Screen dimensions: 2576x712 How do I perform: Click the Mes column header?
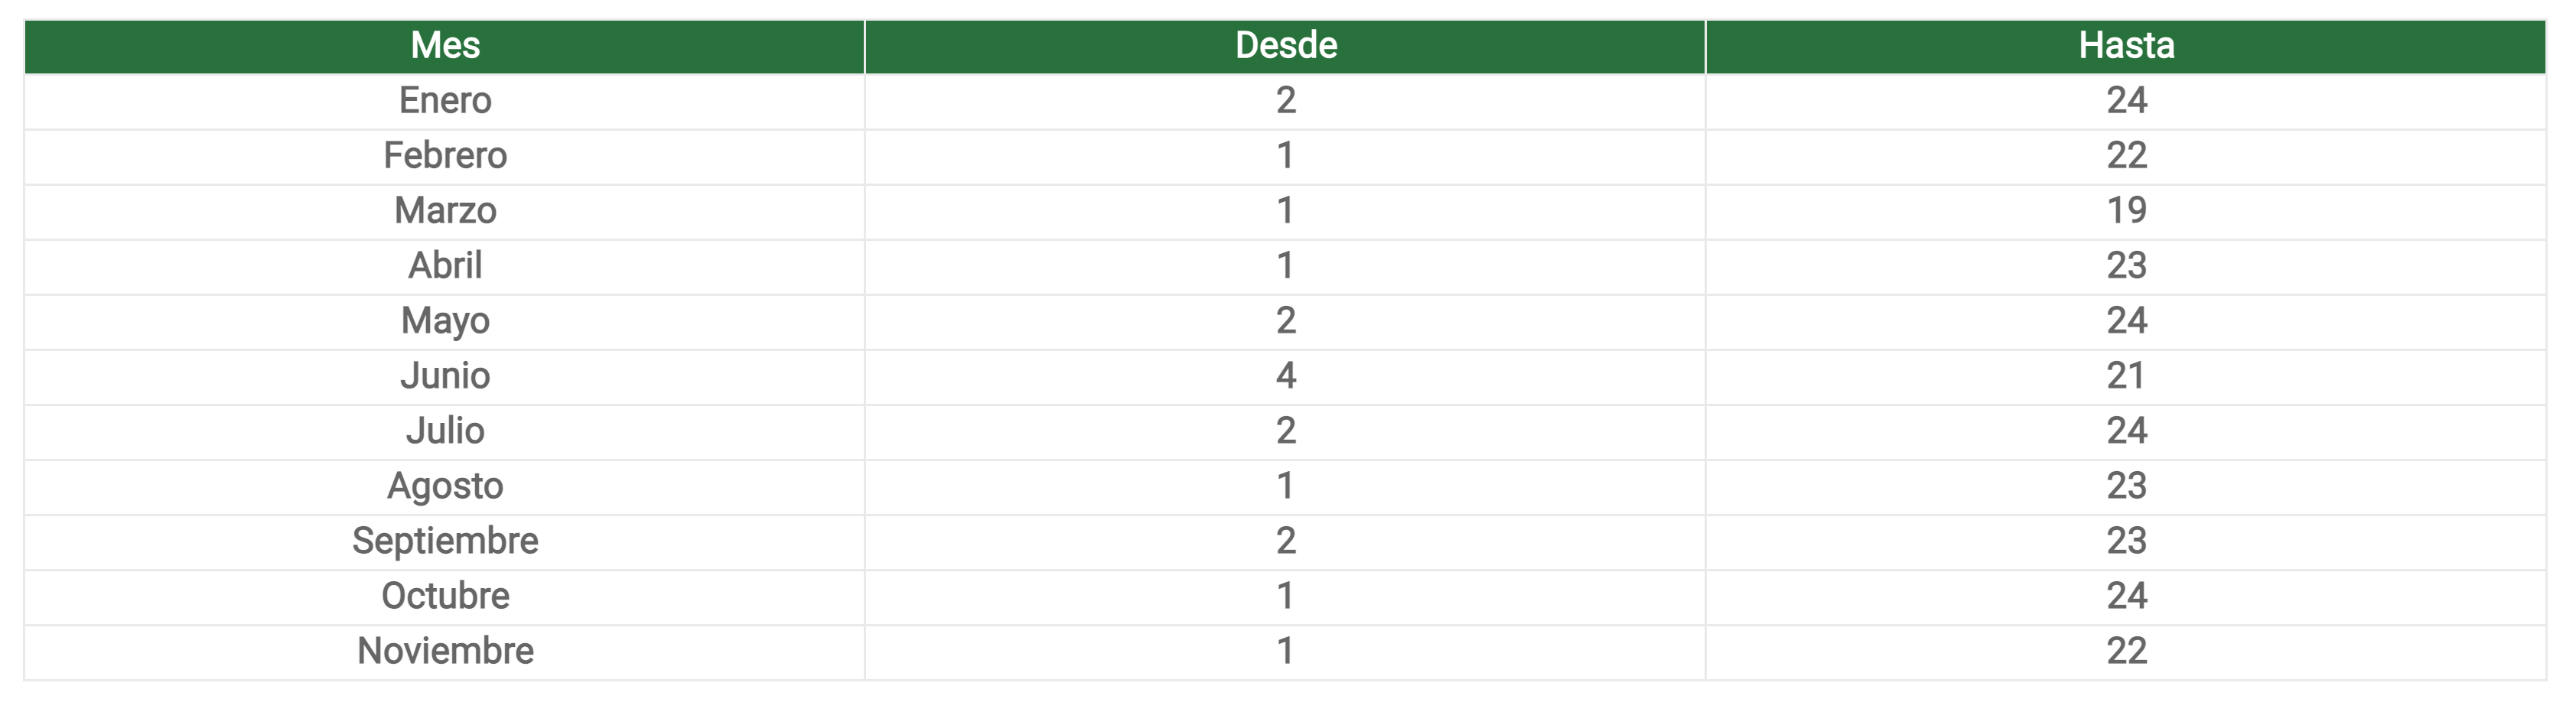pos(445,46)
